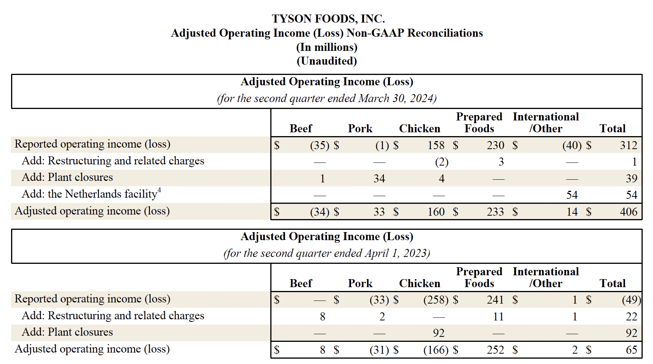The width and height of the screenshot is (653, 364).
Task: Click the 2023 reported total value (49)
Action: (x=631, y=300)
